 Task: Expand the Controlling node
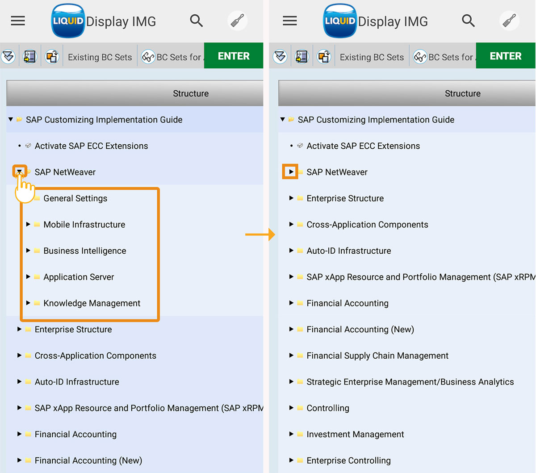pyautogui.click(x=291, y=408)
